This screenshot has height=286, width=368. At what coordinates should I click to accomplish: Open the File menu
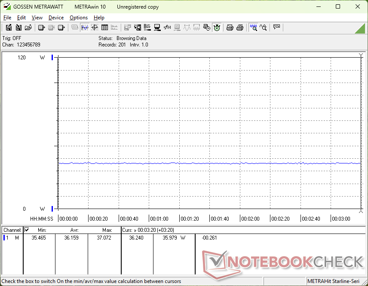[7, 18]
